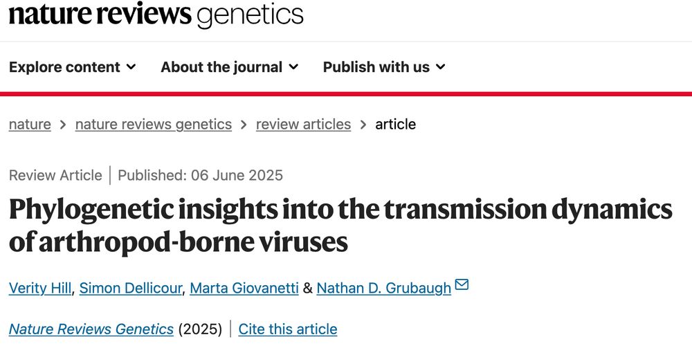Click Nathan D. Grubaugh author name
This screenshot has width=692, height=346.
(384, 288)
